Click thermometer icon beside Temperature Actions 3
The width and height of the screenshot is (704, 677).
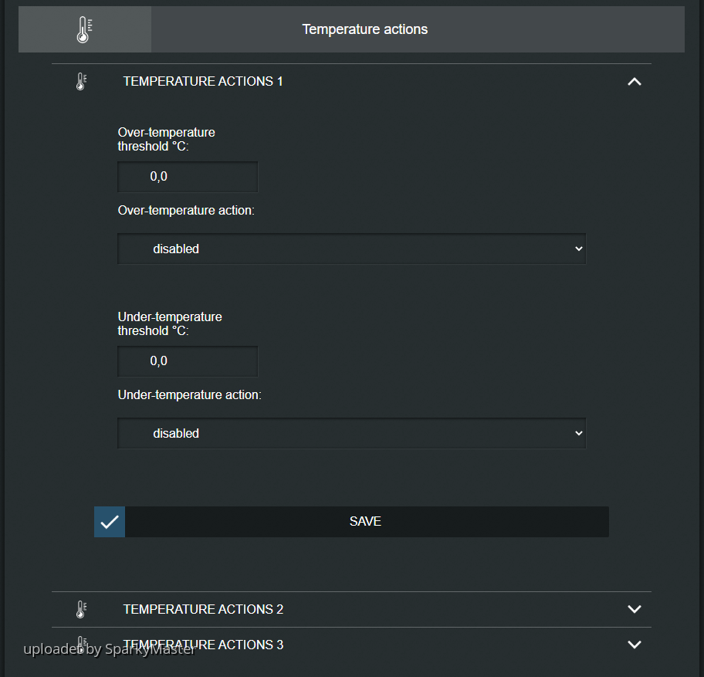81,644
